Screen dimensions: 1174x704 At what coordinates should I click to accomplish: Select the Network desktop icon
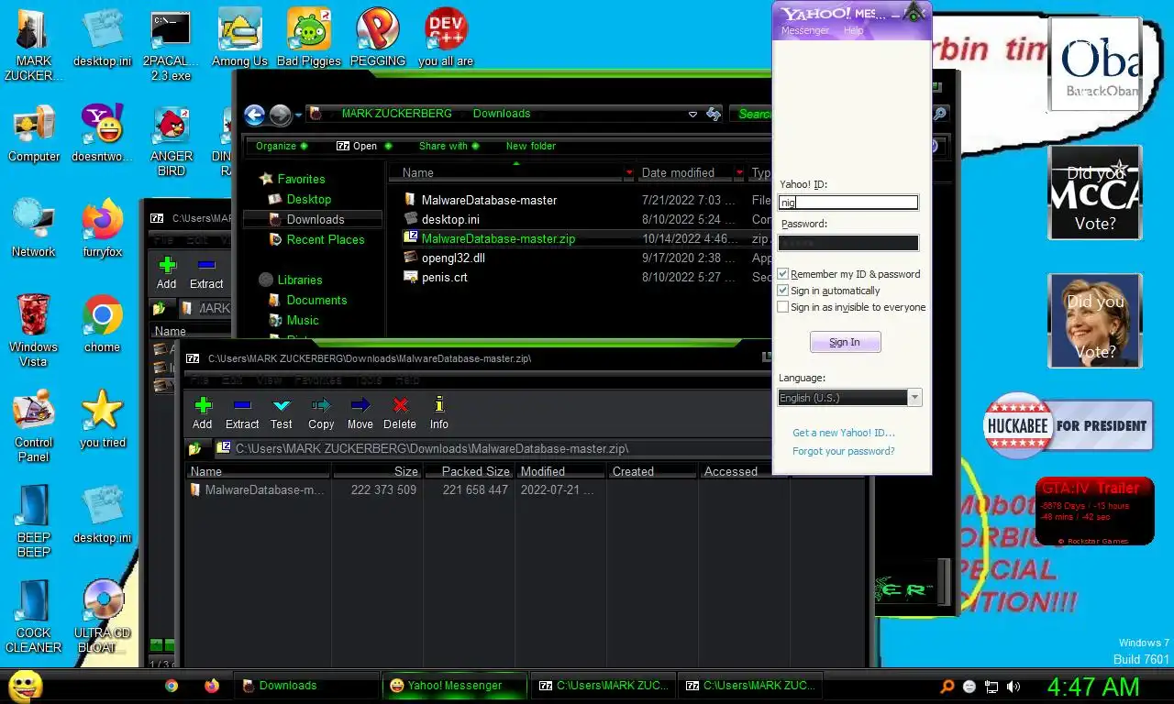click(33, 228)
